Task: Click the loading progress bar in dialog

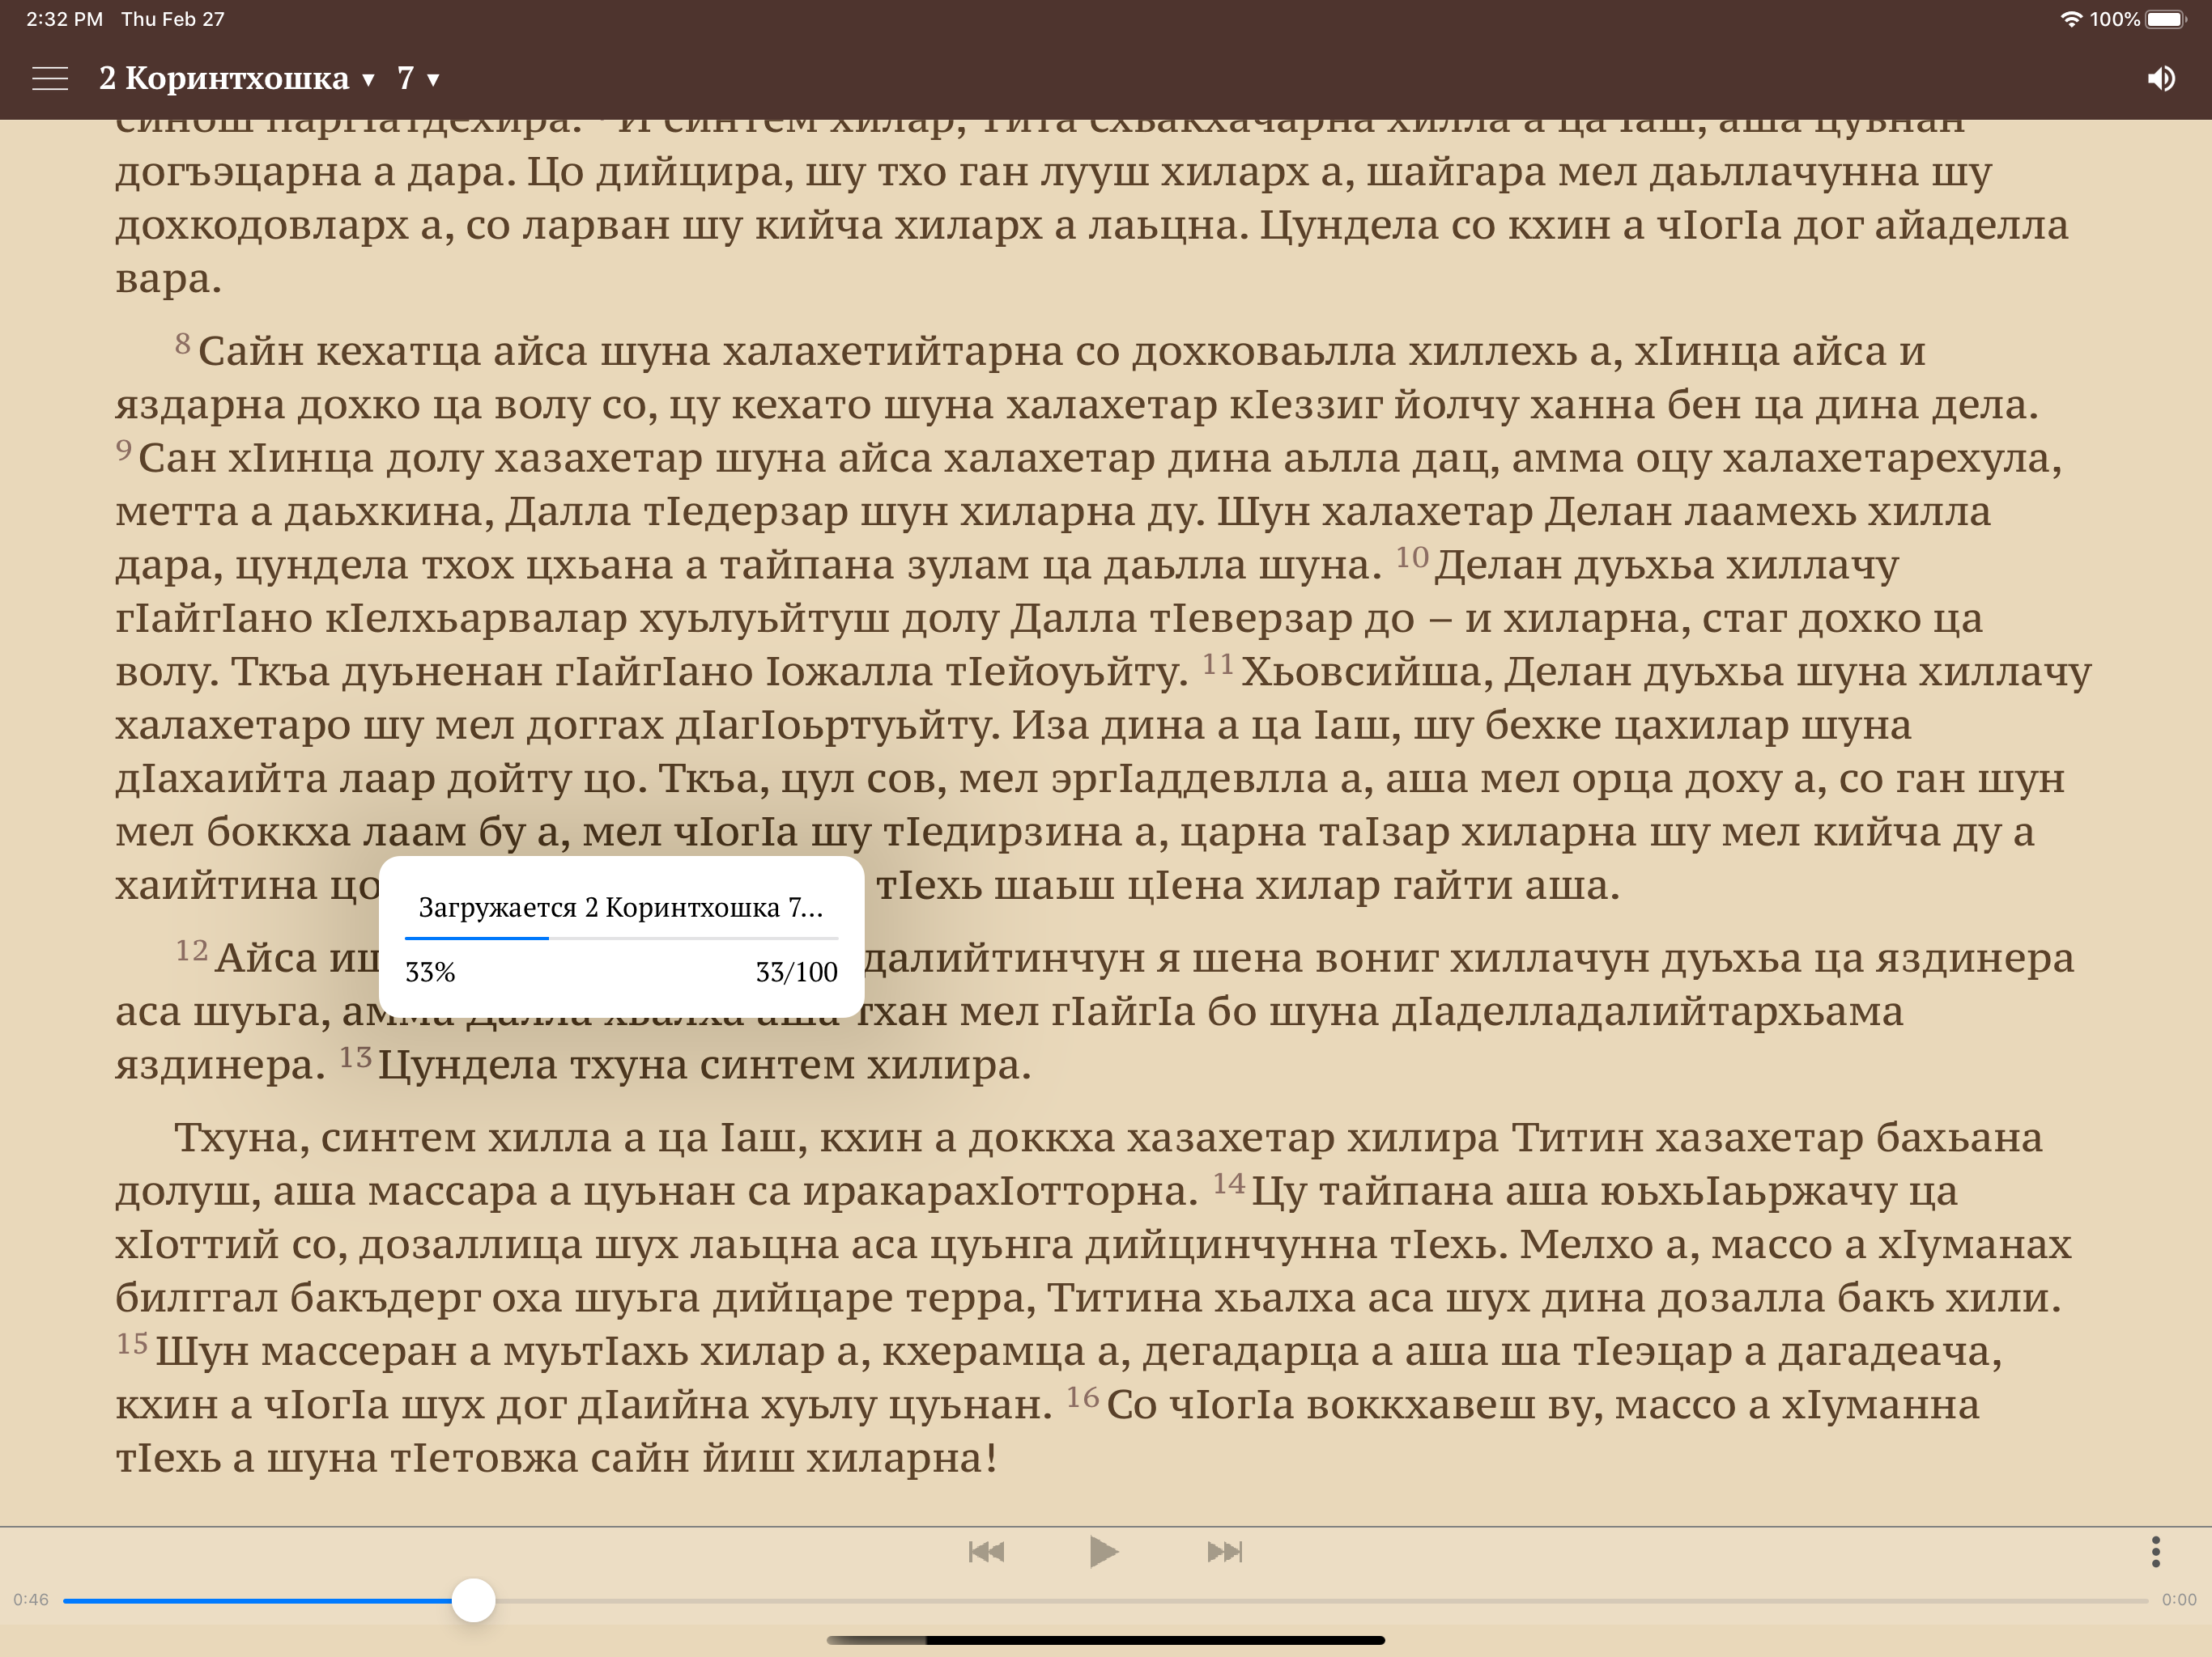Action: 621,939
